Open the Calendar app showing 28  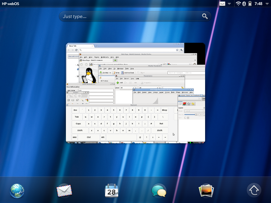coord(111,191)
